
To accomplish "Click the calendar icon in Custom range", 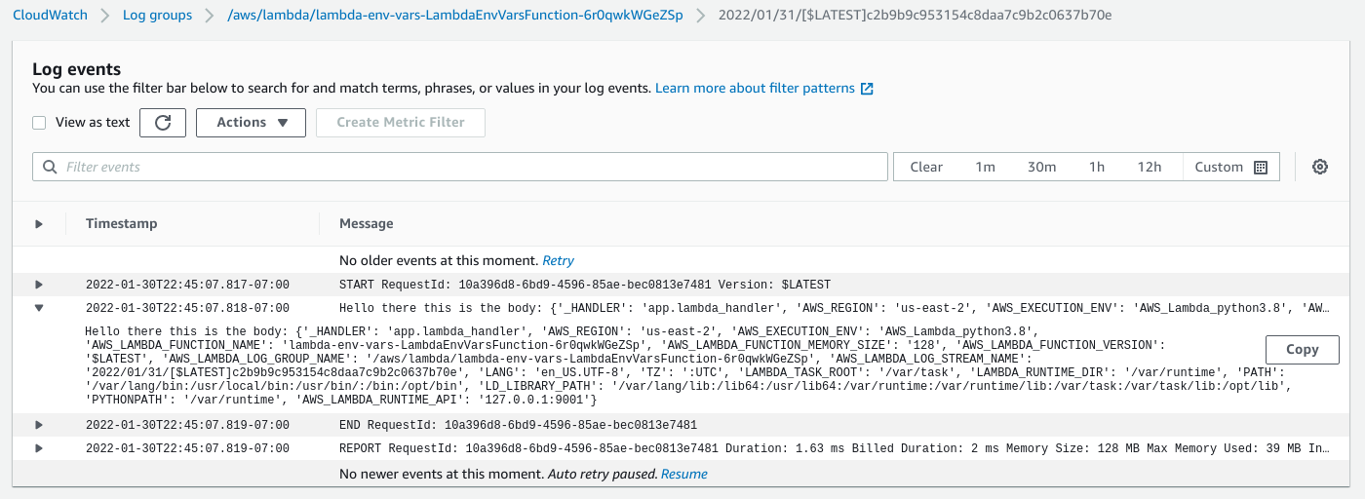I will [1260, 167].
